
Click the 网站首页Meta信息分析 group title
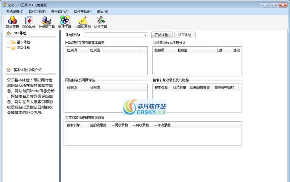pyautogui.click(x=169, y=43)
